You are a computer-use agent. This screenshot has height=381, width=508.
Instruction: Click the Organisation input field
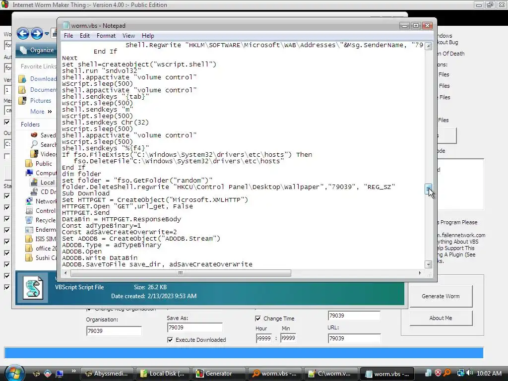(114, 331)
